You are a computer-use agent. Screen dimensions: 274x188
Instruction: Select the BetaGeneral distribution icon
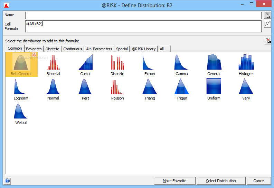coord(21,65)
